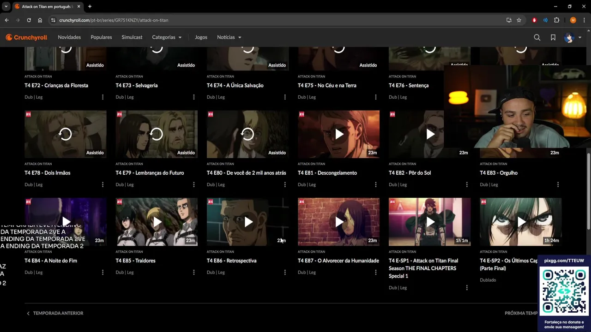Image resolution: width=591 pixels, height=332 pixels.
Task: Open Chrome three-dot menu
Action: click(584, 20)
